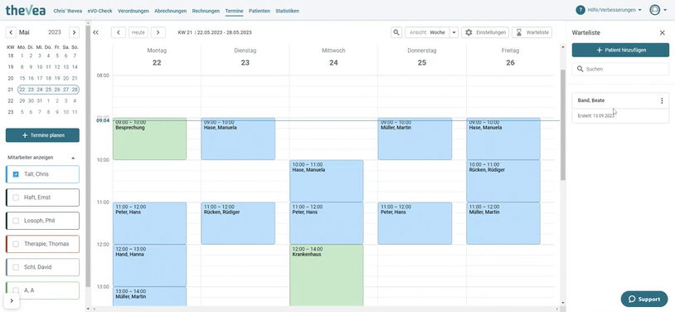Check the Haft, Ernst employee checkbox
The width and height of the screenshot is (675, 312).
[16, 197]
